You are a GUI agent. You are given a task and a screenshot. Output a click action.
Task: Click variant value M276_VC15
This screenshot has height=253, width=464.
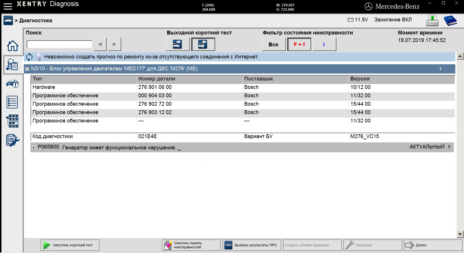(x=365, y=136)
